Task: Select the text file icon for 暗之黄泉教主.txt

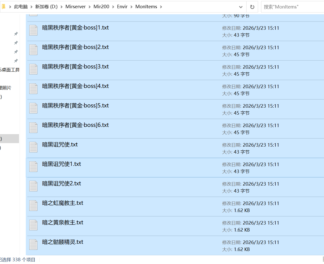Action: pyautogui.click(x=33, y=225)
